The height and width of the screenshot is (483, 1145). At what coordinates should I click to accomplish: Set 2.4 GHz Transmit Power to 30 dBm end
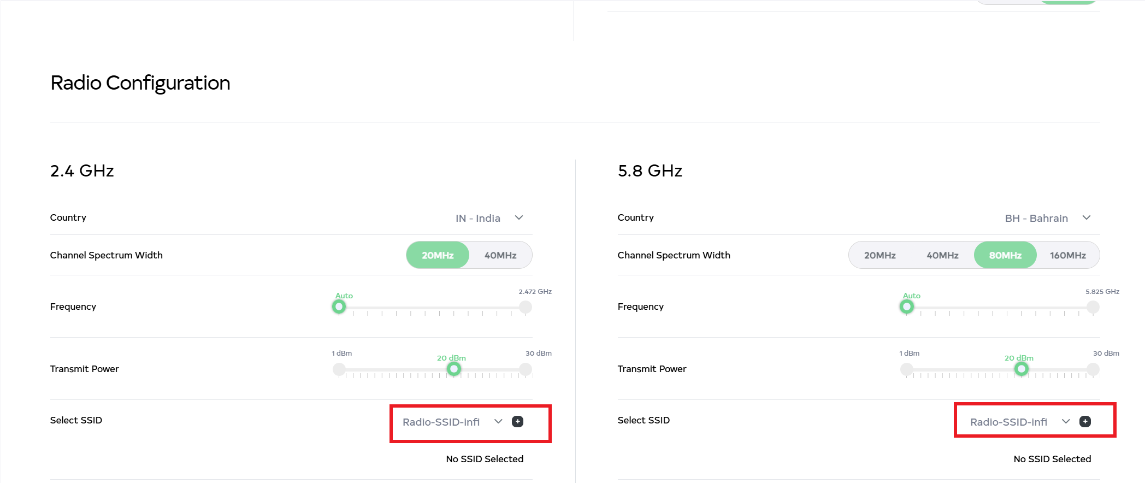point(526,369)
